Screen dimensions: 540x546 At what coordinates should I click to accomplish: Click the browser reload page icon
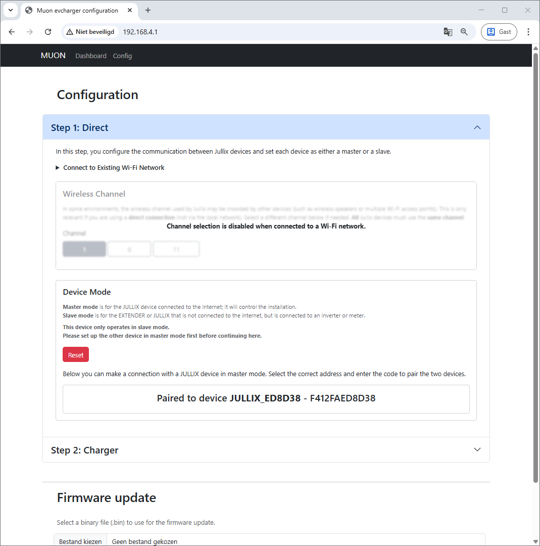(48, 32)
